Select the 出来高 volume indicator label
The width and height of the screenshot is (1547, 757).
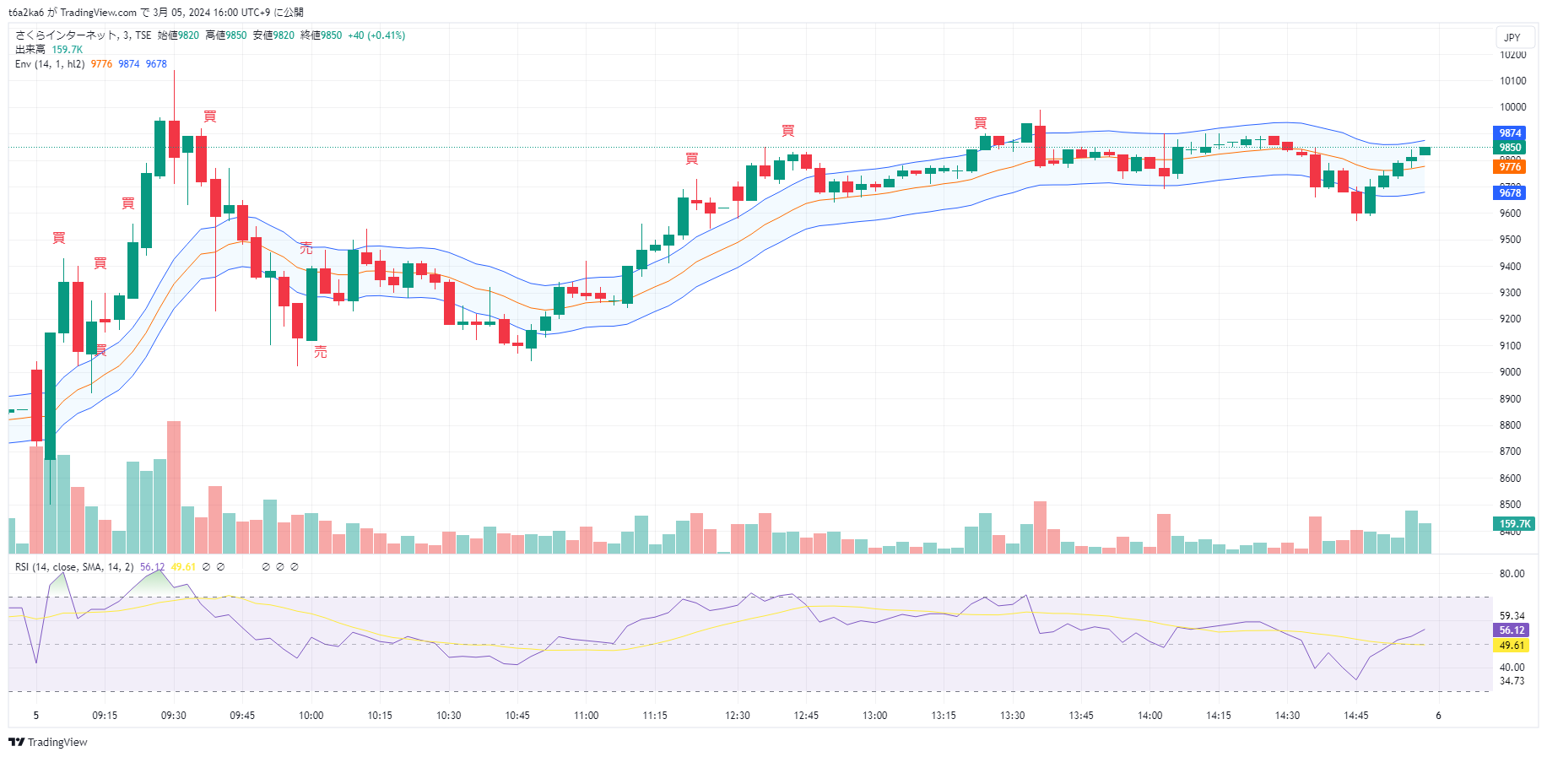click(30, 50)
